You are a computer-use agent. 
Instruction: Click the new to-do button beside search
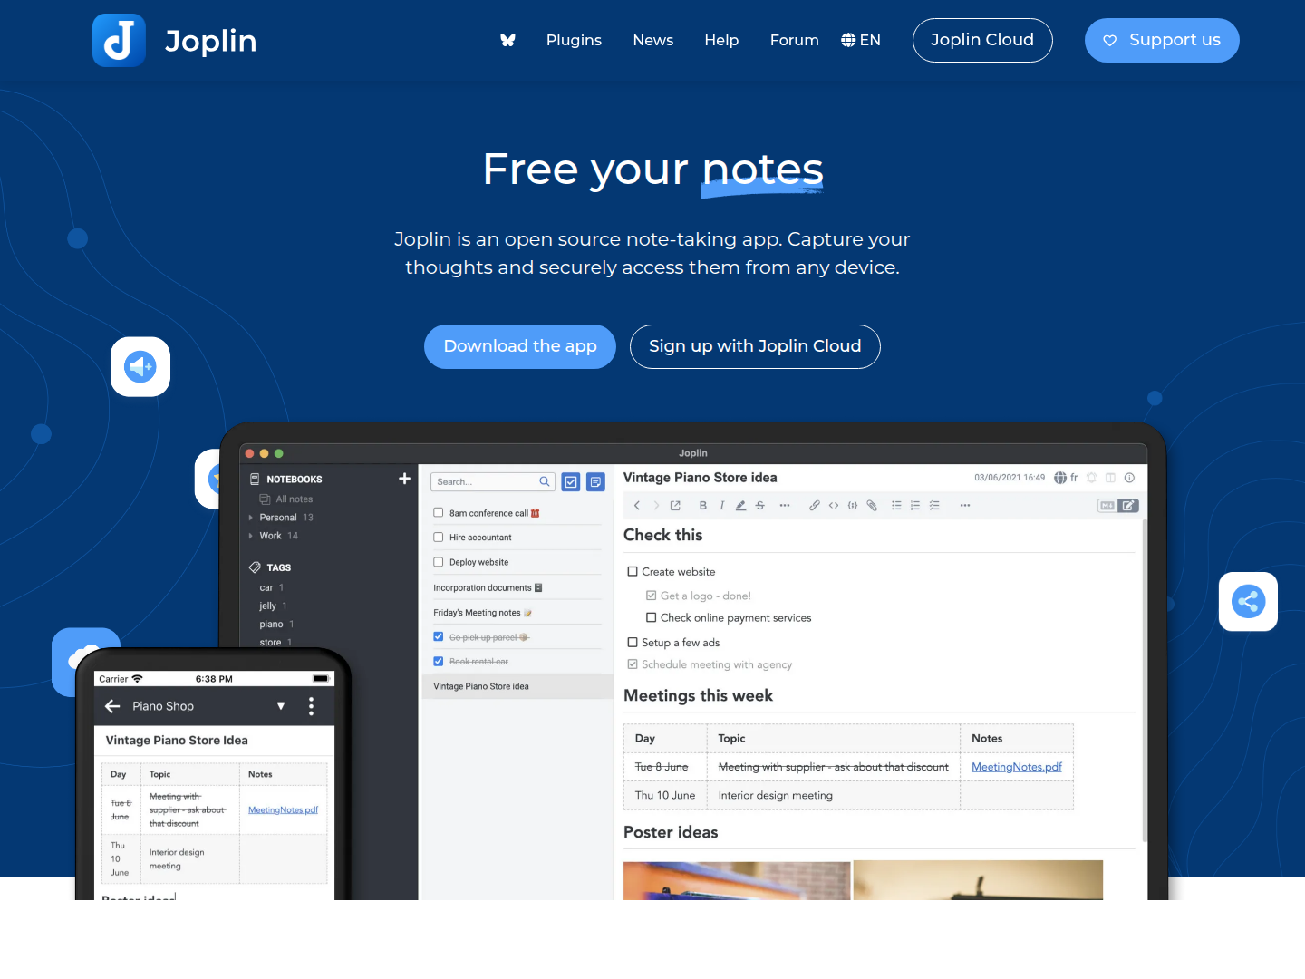pyautogui.click(x=571, y=482)
